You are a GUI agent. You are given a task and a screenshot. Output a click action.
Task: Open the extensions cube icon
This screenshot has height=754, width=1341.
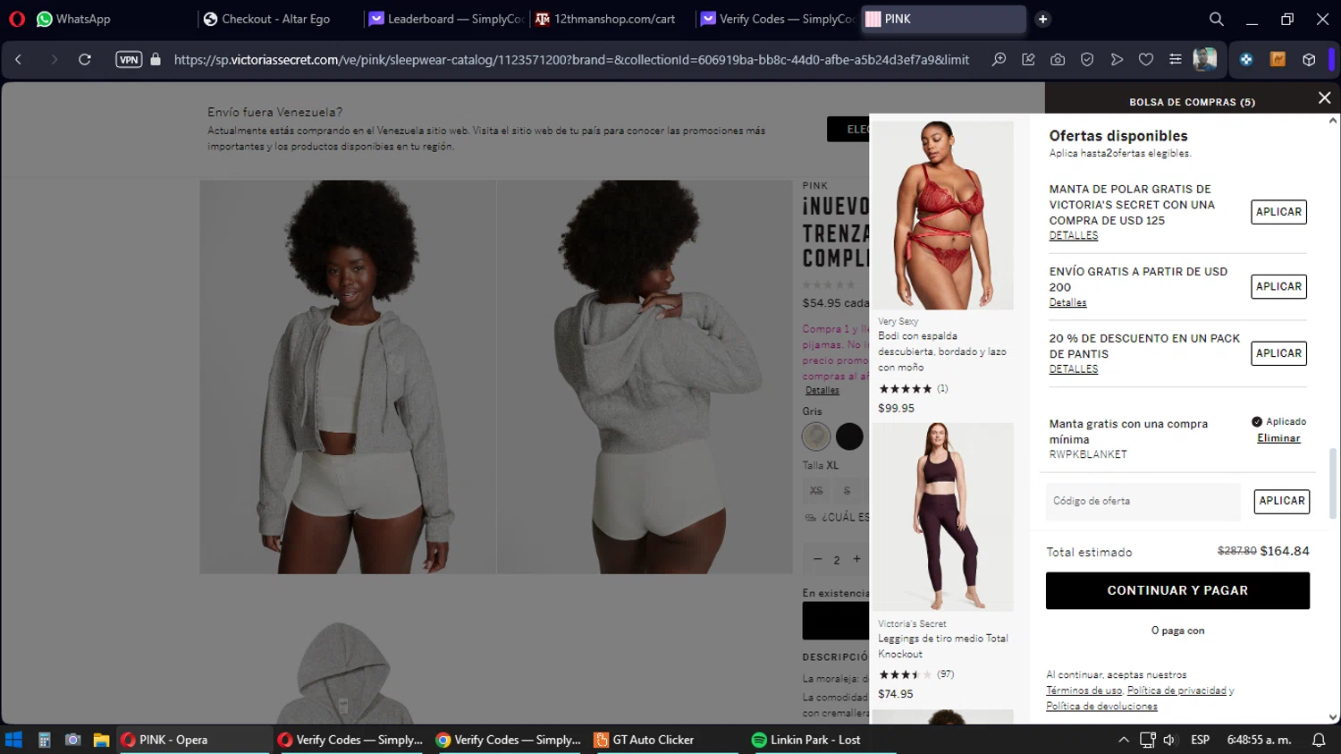1309,60
